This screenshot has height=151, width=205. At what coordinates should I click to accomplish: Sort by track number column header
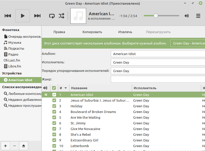click(63, 88)
